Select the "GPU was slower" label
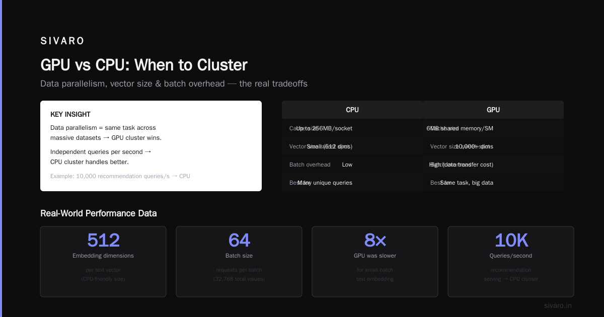 (x=375, y=256)
